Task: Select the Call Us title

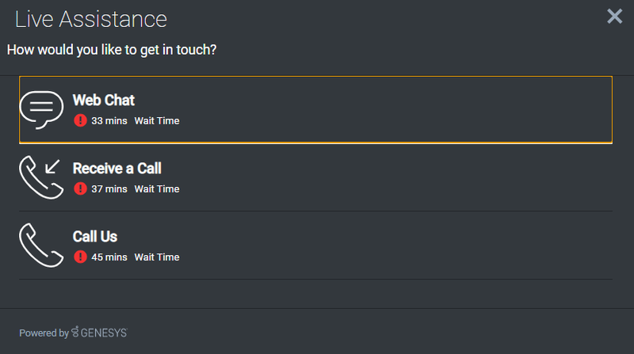Action: (x=95, y=237)
